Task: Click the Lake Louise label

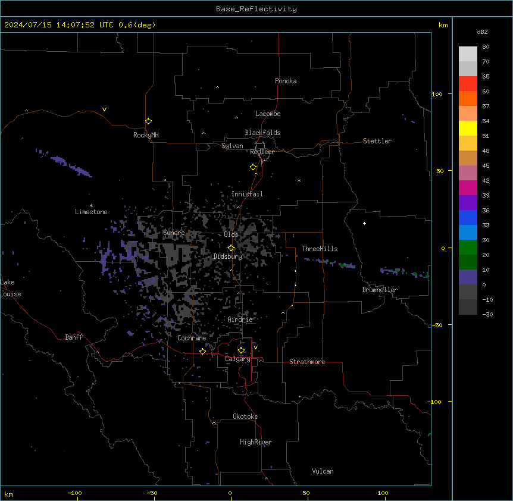Action: click(10, 288)
